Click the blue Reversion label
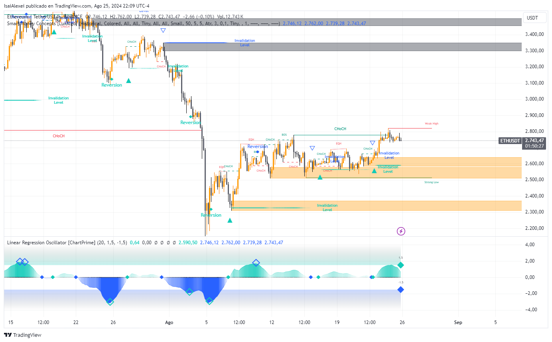The image size is (552, 342). 258,146
